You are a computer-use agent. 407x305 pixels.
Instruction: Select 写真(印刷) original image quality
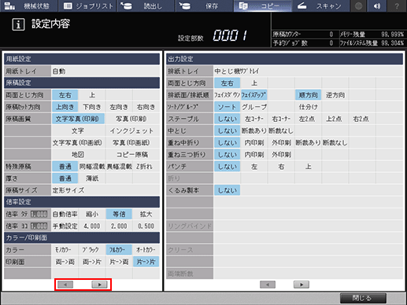point(132,119)
